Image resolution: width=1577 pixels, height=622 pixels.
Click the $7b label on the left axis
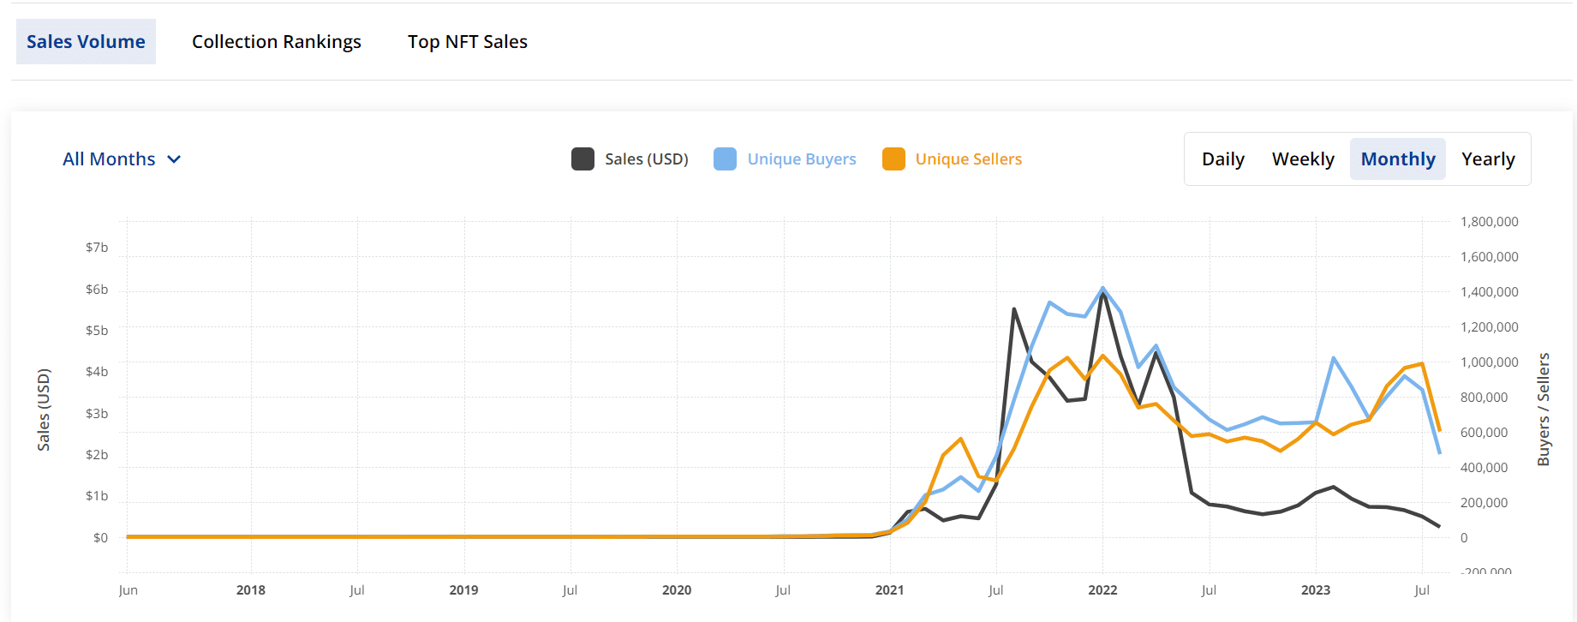(x=97, y=248)
